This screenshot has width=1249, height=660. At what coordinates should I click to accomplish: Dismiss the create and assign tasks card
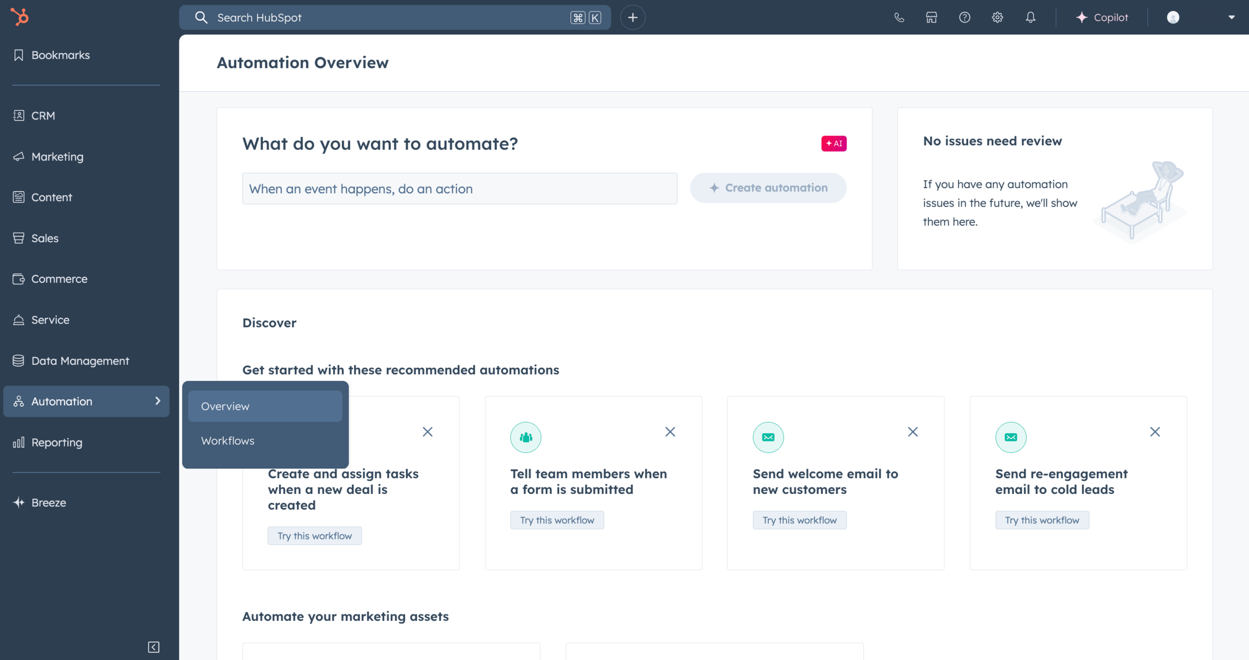pos(427,432)
